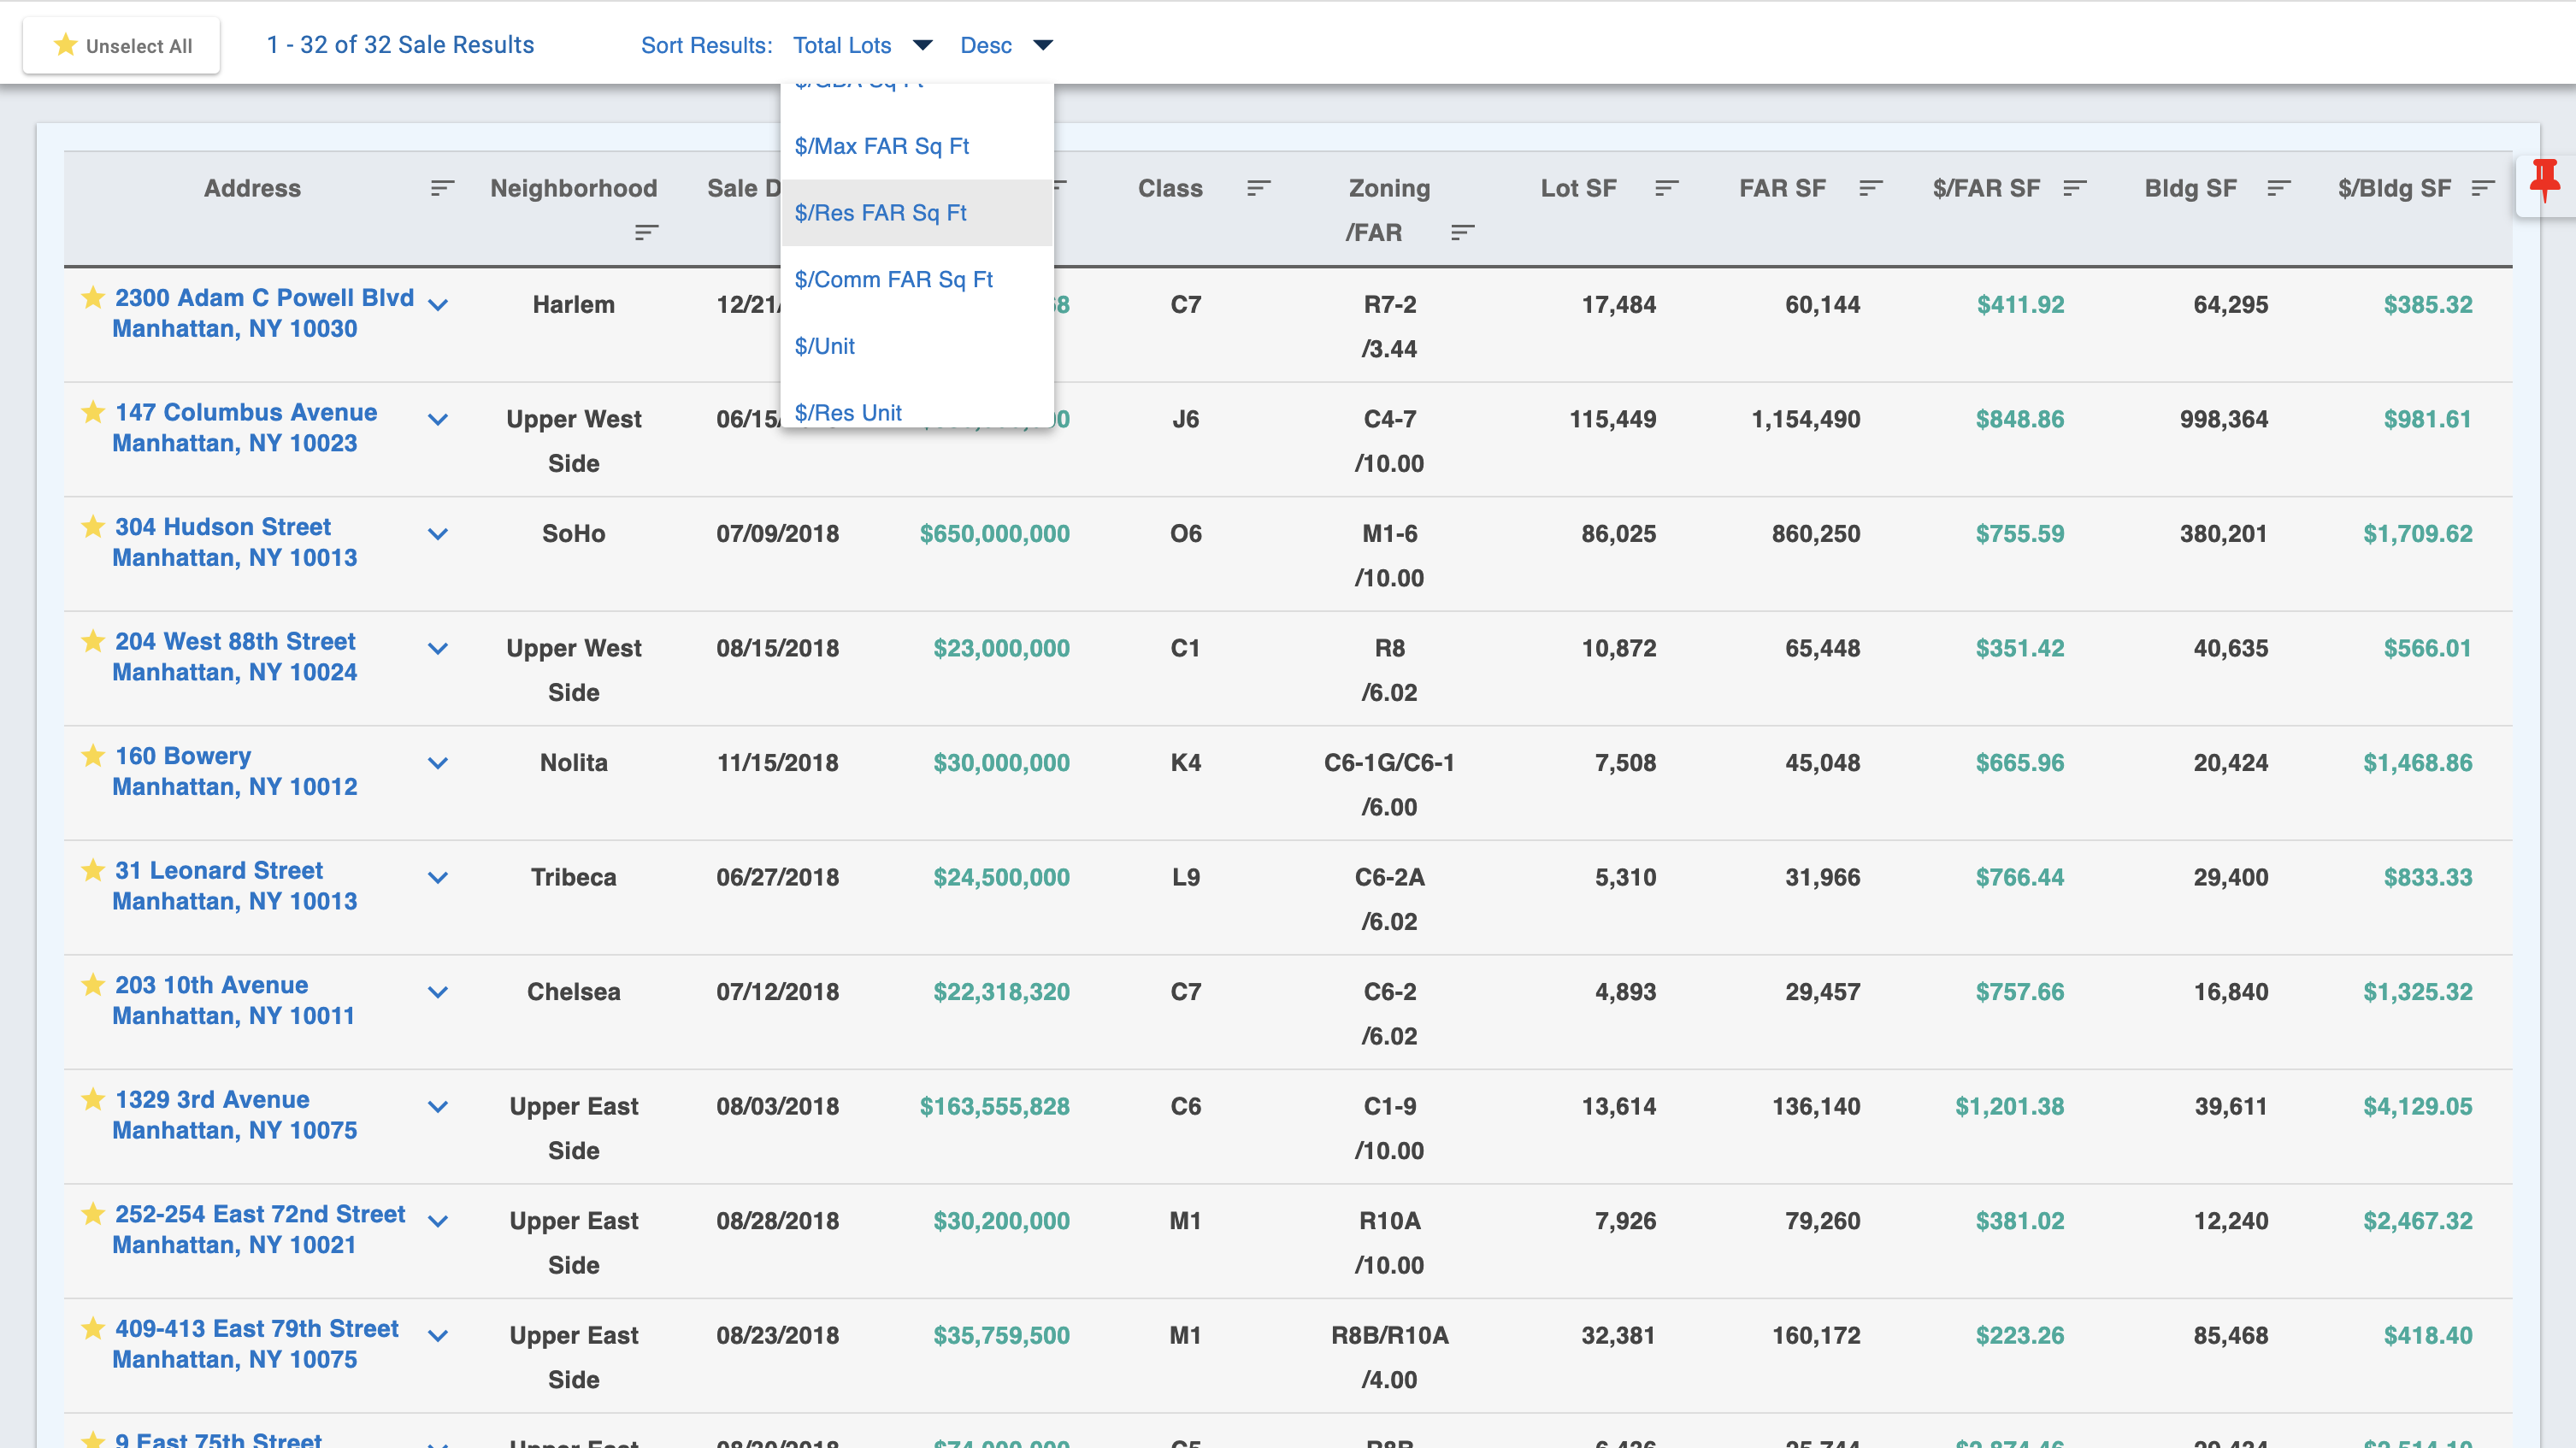The width and height of the screenshot is (2576, 1448).
Task: Click the Tribeca neighborhood cell
Action: 573,877
